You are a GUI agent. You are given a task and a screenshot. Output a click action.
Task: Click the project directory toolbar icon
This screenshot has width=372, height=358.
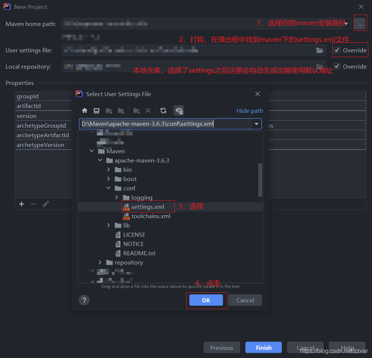(109, 111)
